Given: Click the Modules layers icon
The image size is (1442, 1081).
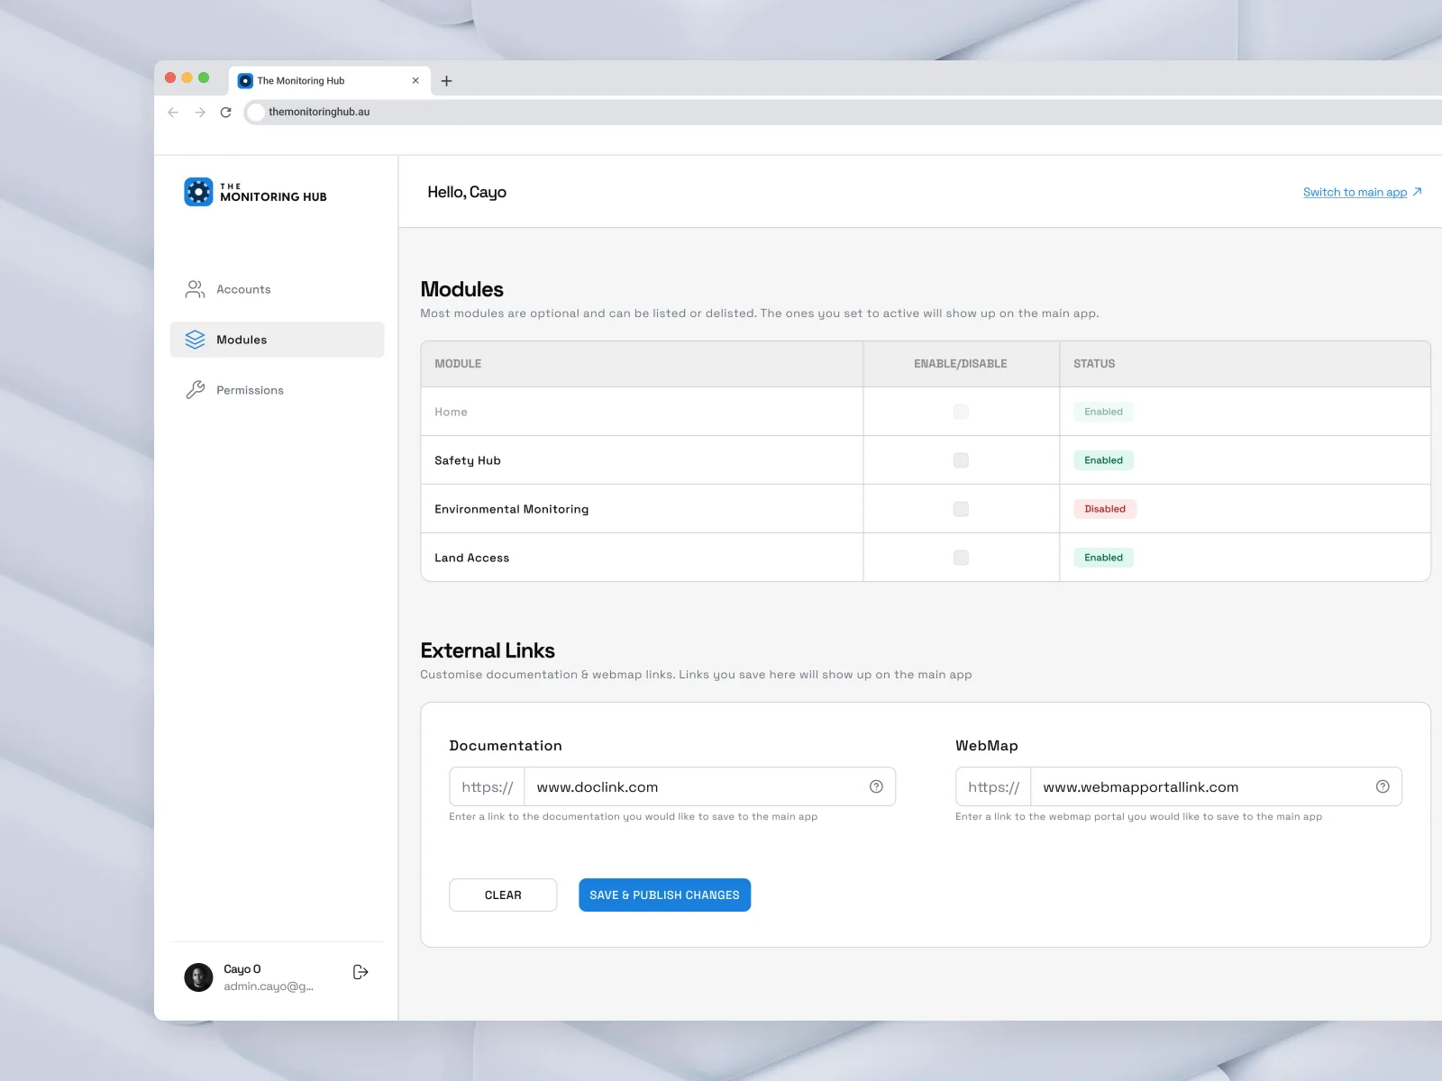Looking at the screenshot, I should pyautogui.click(x=195, y=340).
